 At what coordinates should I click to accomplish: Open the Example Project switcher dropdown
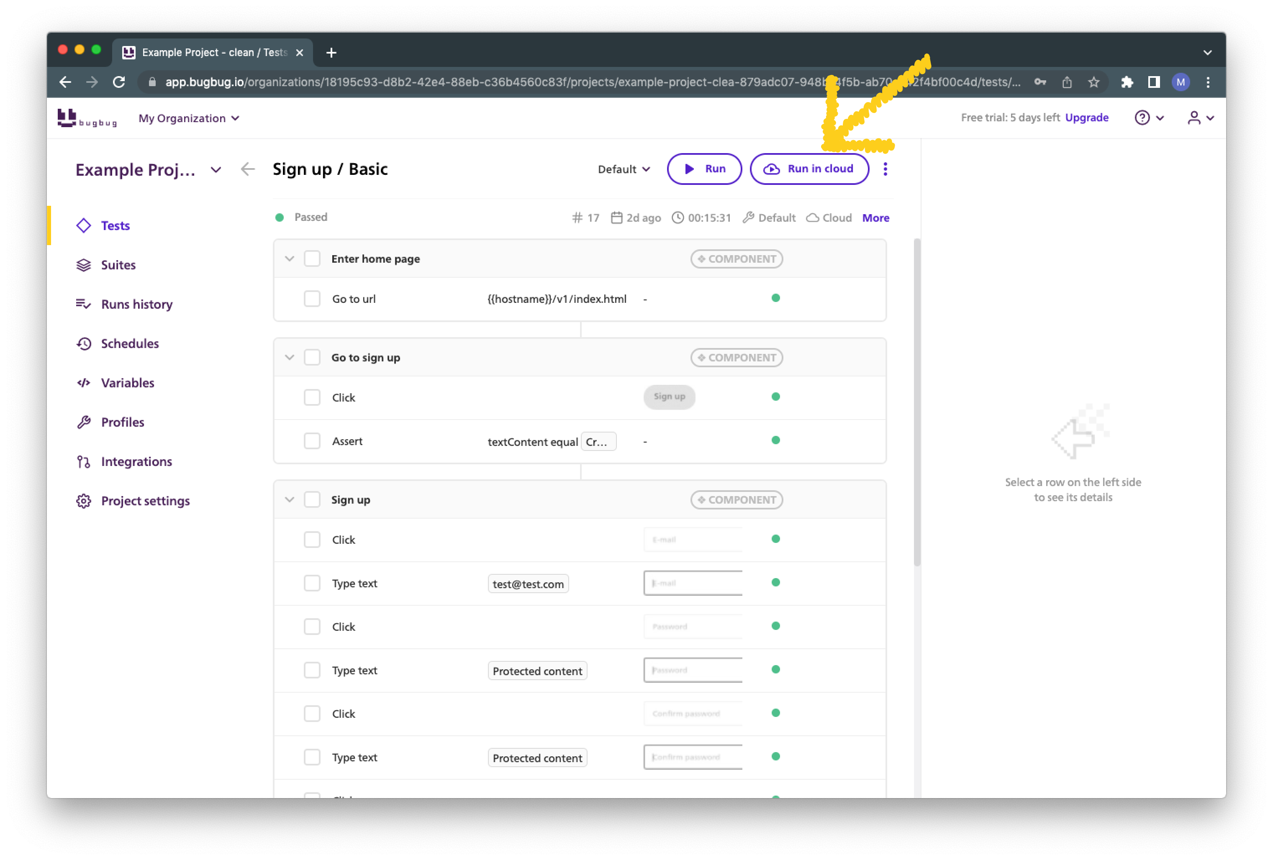pyautogui.click(x=216, y=170)
